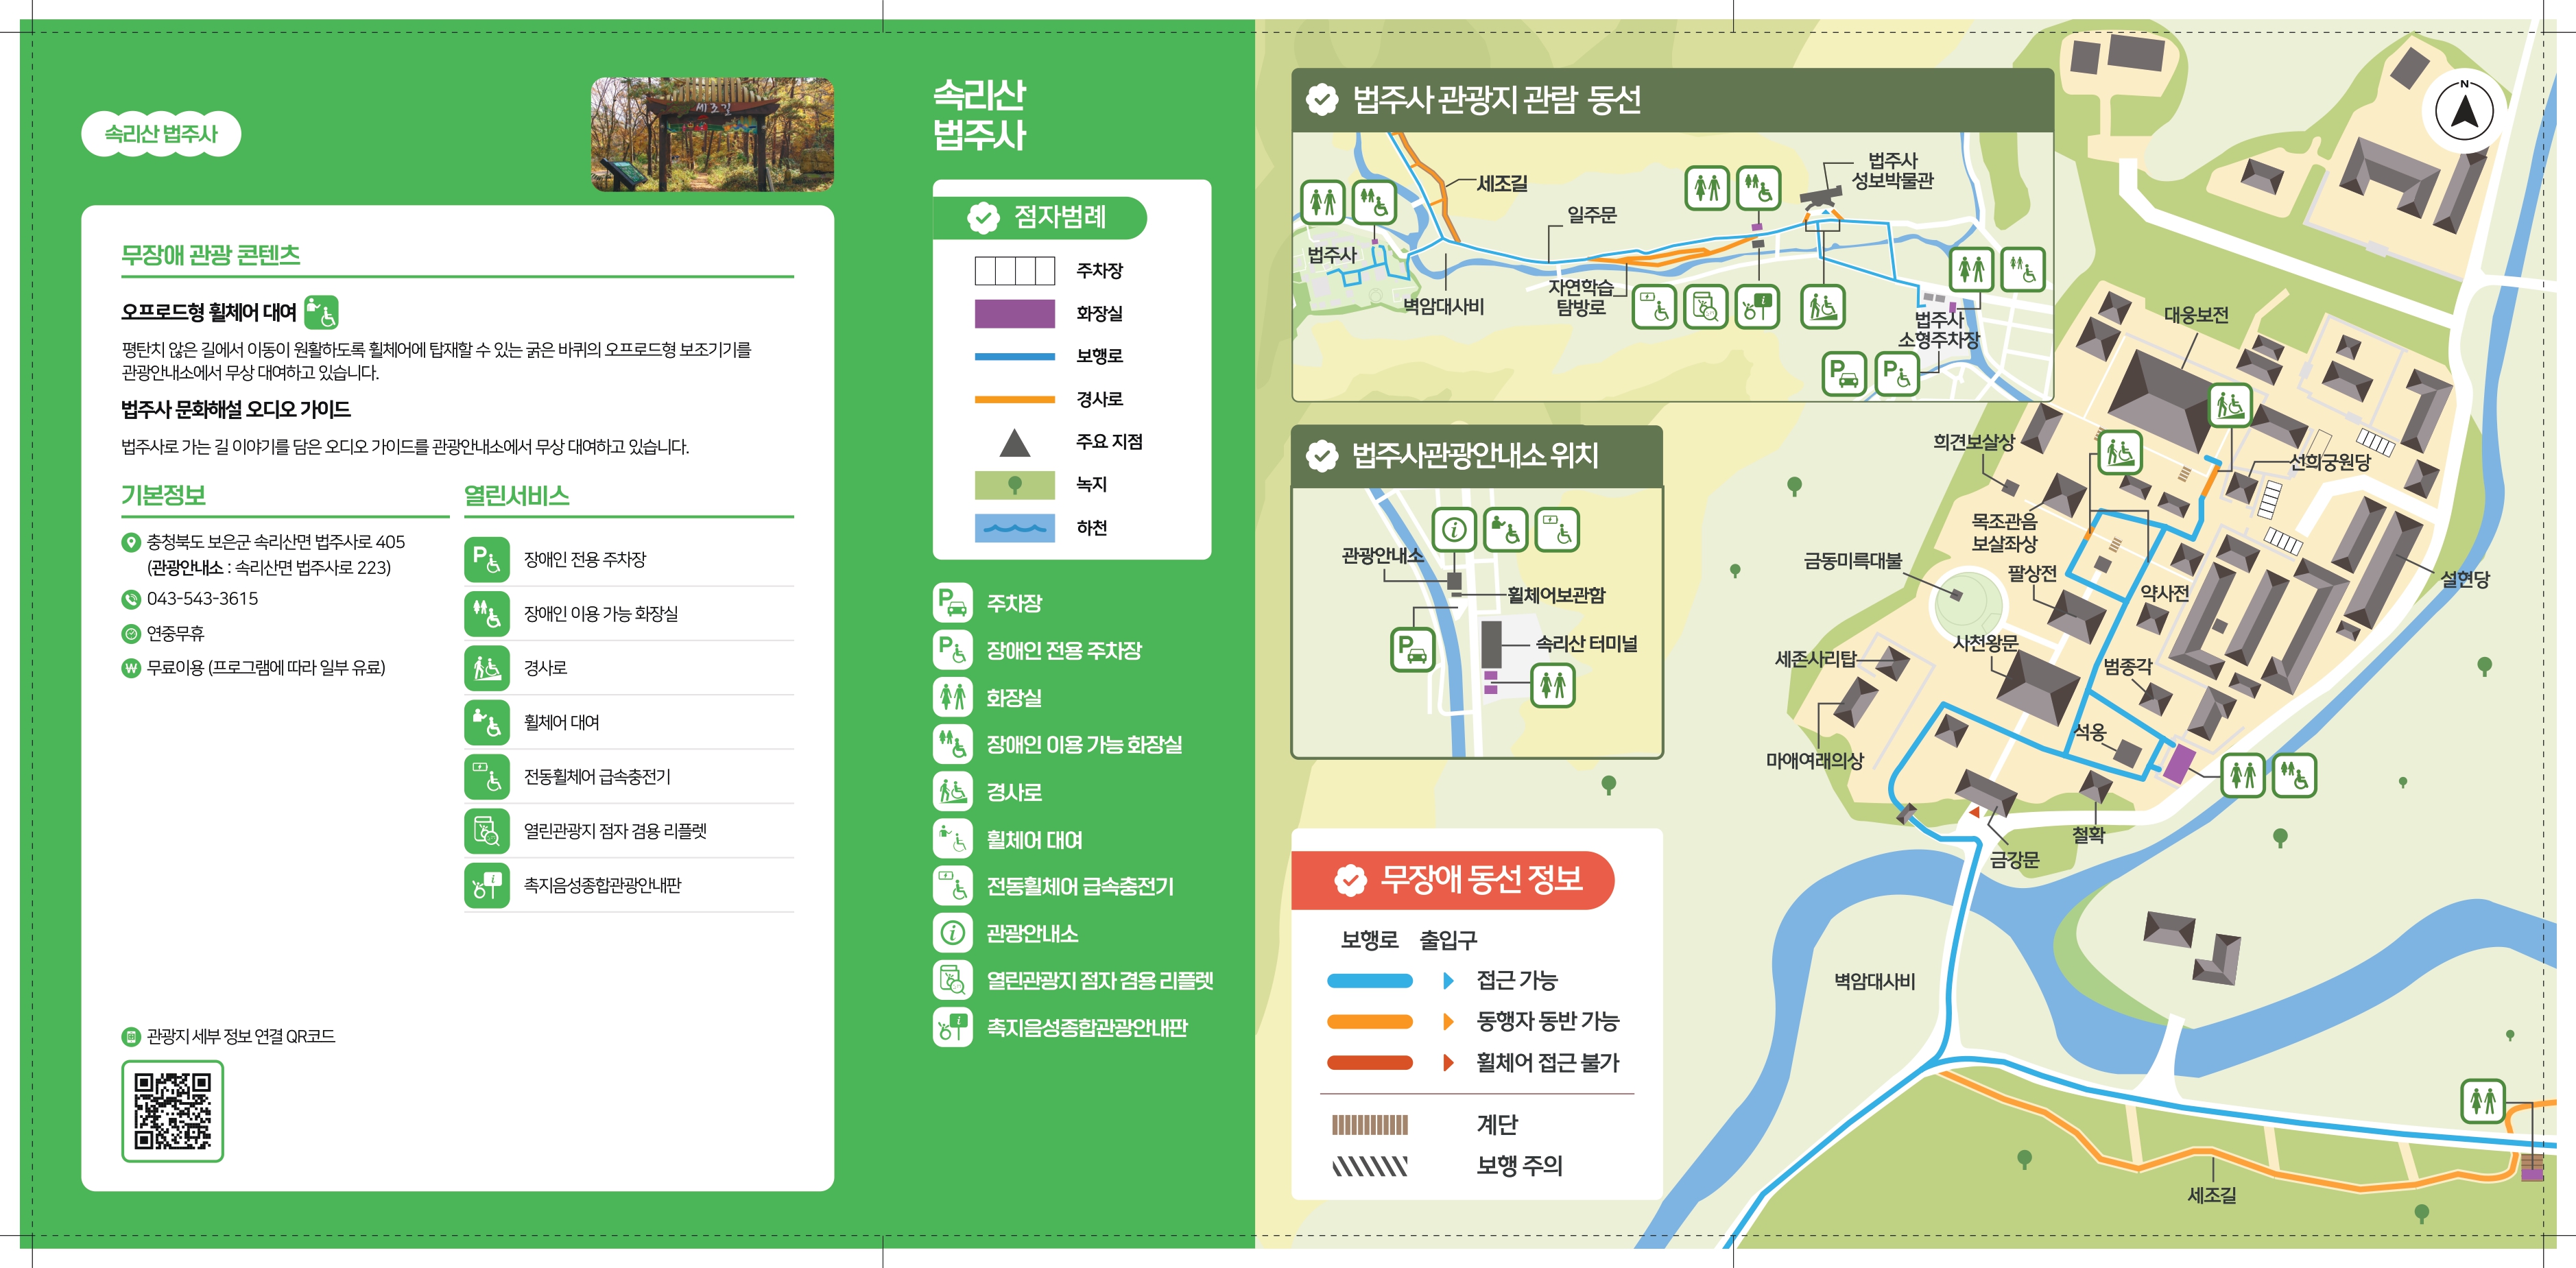Click the parking icon in the green legend list

click(x=952, y=603)
